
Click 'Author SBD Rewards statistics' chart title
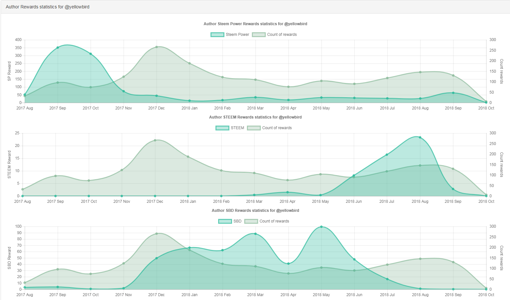(255, 211)
